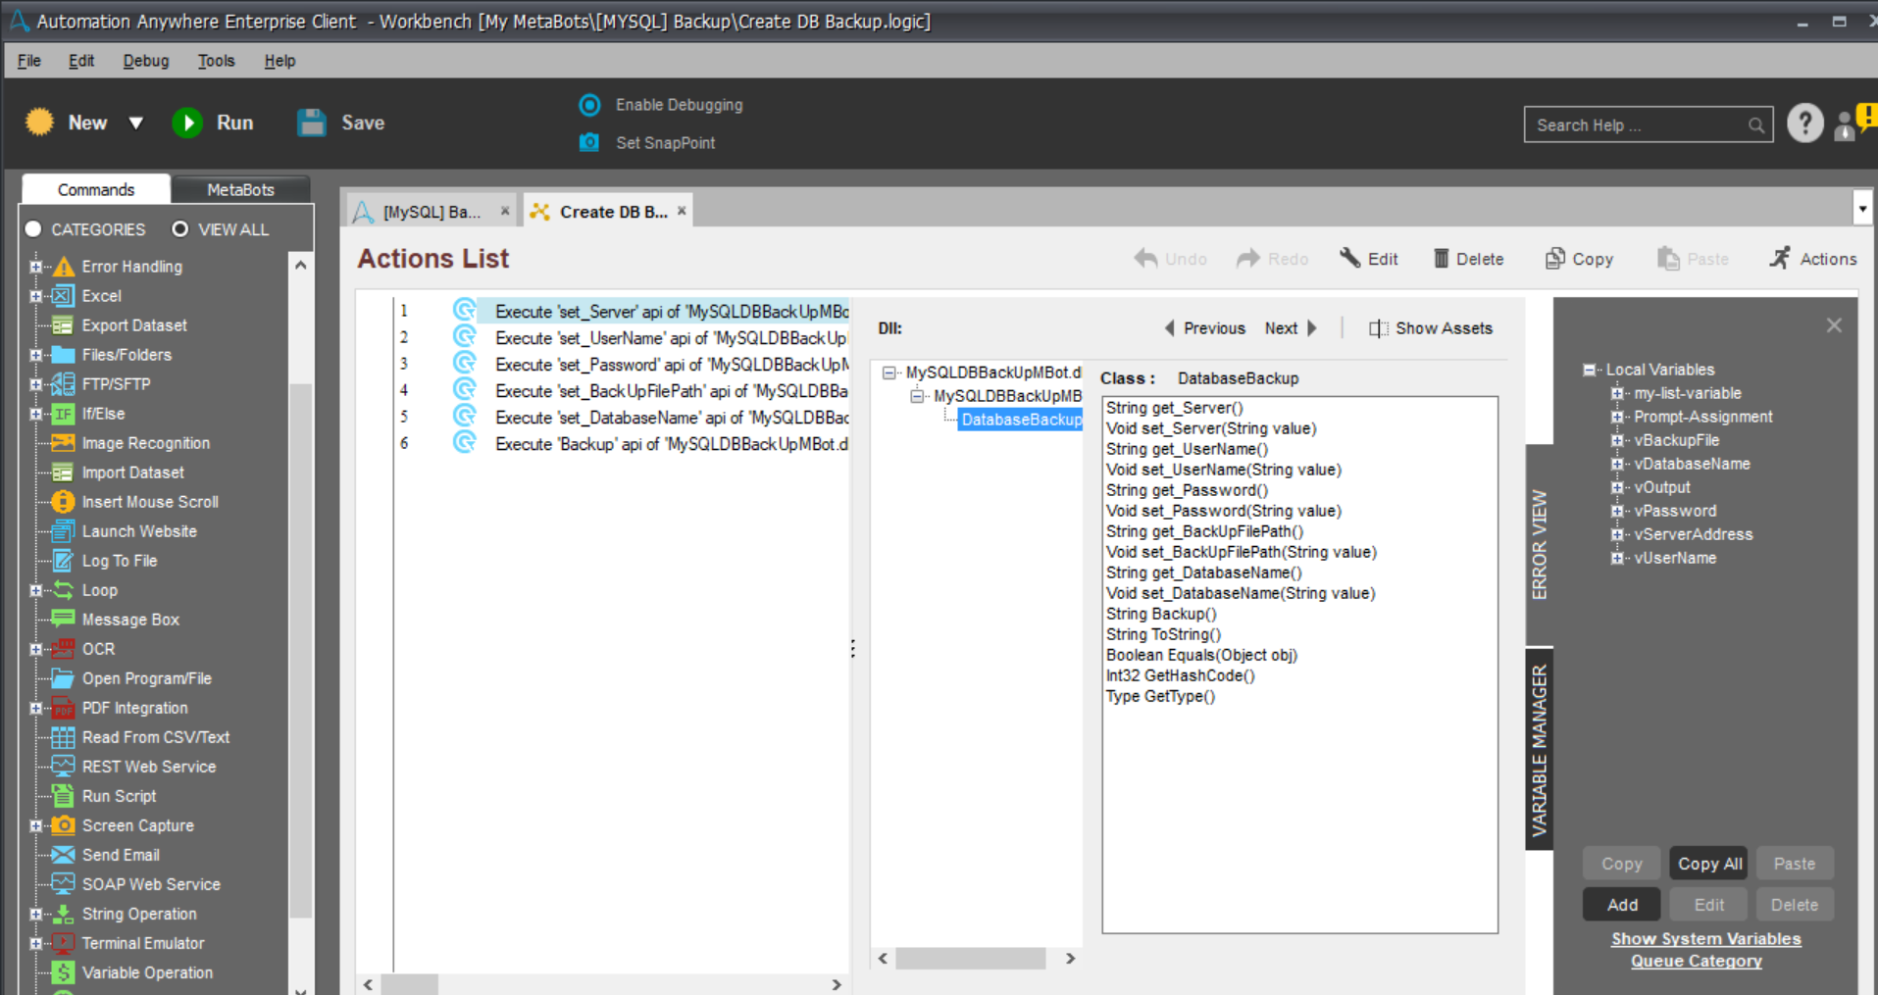This screenshot has height=995, width=1878.
Task: Click the Search Help input field
Action: point(1638,125)
